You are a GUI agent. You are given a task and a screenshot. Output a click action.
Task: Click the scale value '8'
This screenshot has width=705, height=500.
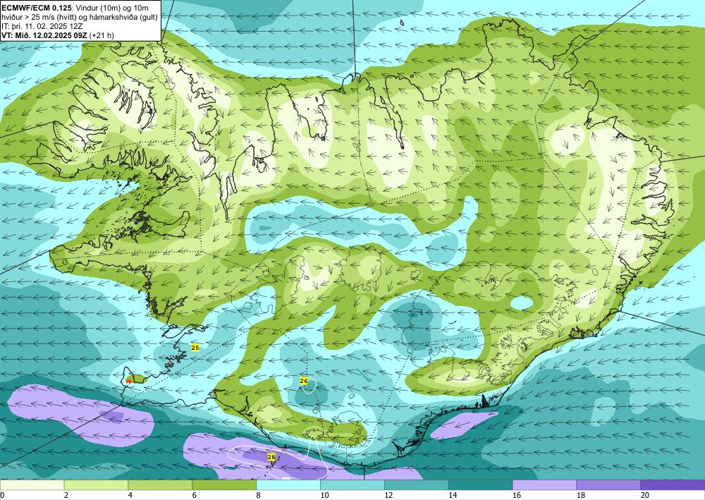point(258,495)
